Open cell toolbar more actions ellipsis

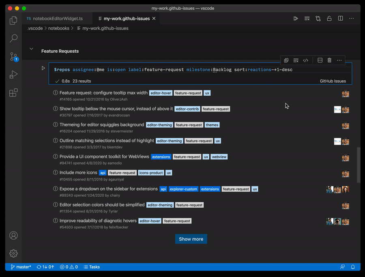click(339, 60)
